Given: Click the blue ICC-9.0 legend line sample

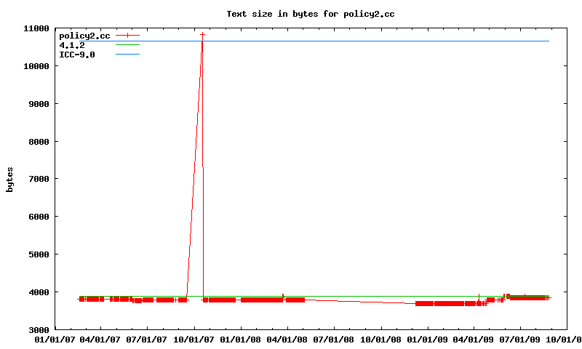Looking at the screenshot, I should [127, 55].
